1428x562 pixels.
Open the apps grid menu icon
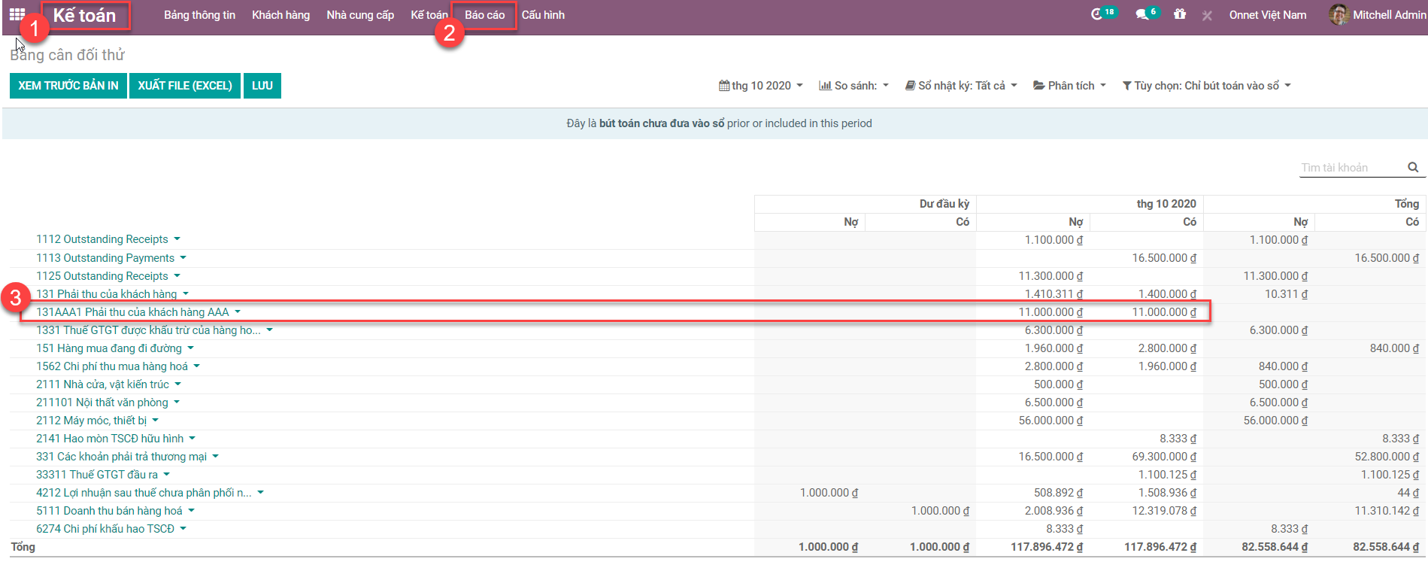pyautogui.click(x=17, y=14)
